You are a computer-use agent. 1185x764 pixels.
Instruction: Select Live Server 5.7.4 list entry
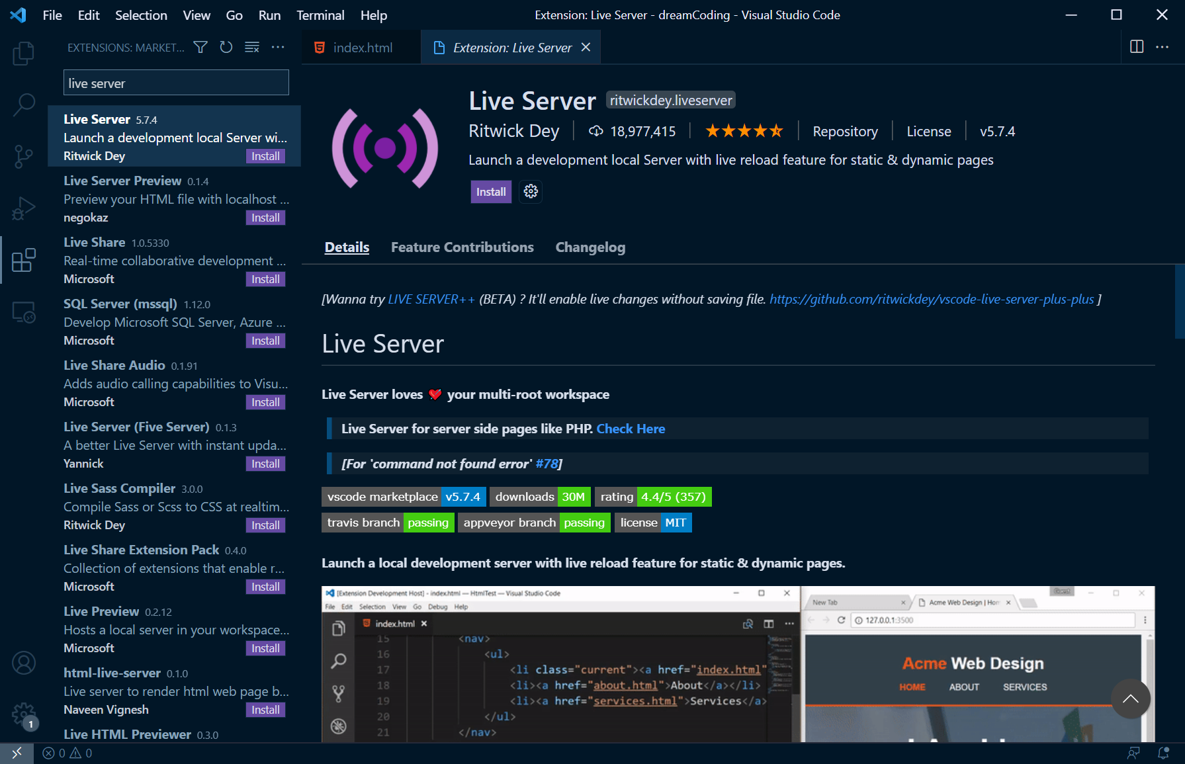175,136
